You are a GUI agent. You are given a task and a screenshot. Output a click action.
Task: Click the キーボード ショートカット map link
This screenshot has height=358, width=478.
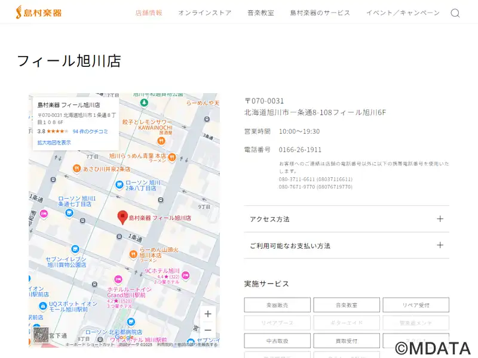click(90, 345)
